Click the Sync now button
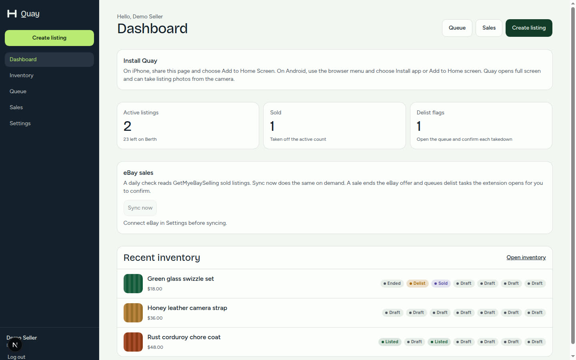 coord(140,208)
